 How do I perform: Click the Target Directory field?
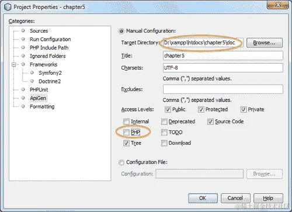203,43
